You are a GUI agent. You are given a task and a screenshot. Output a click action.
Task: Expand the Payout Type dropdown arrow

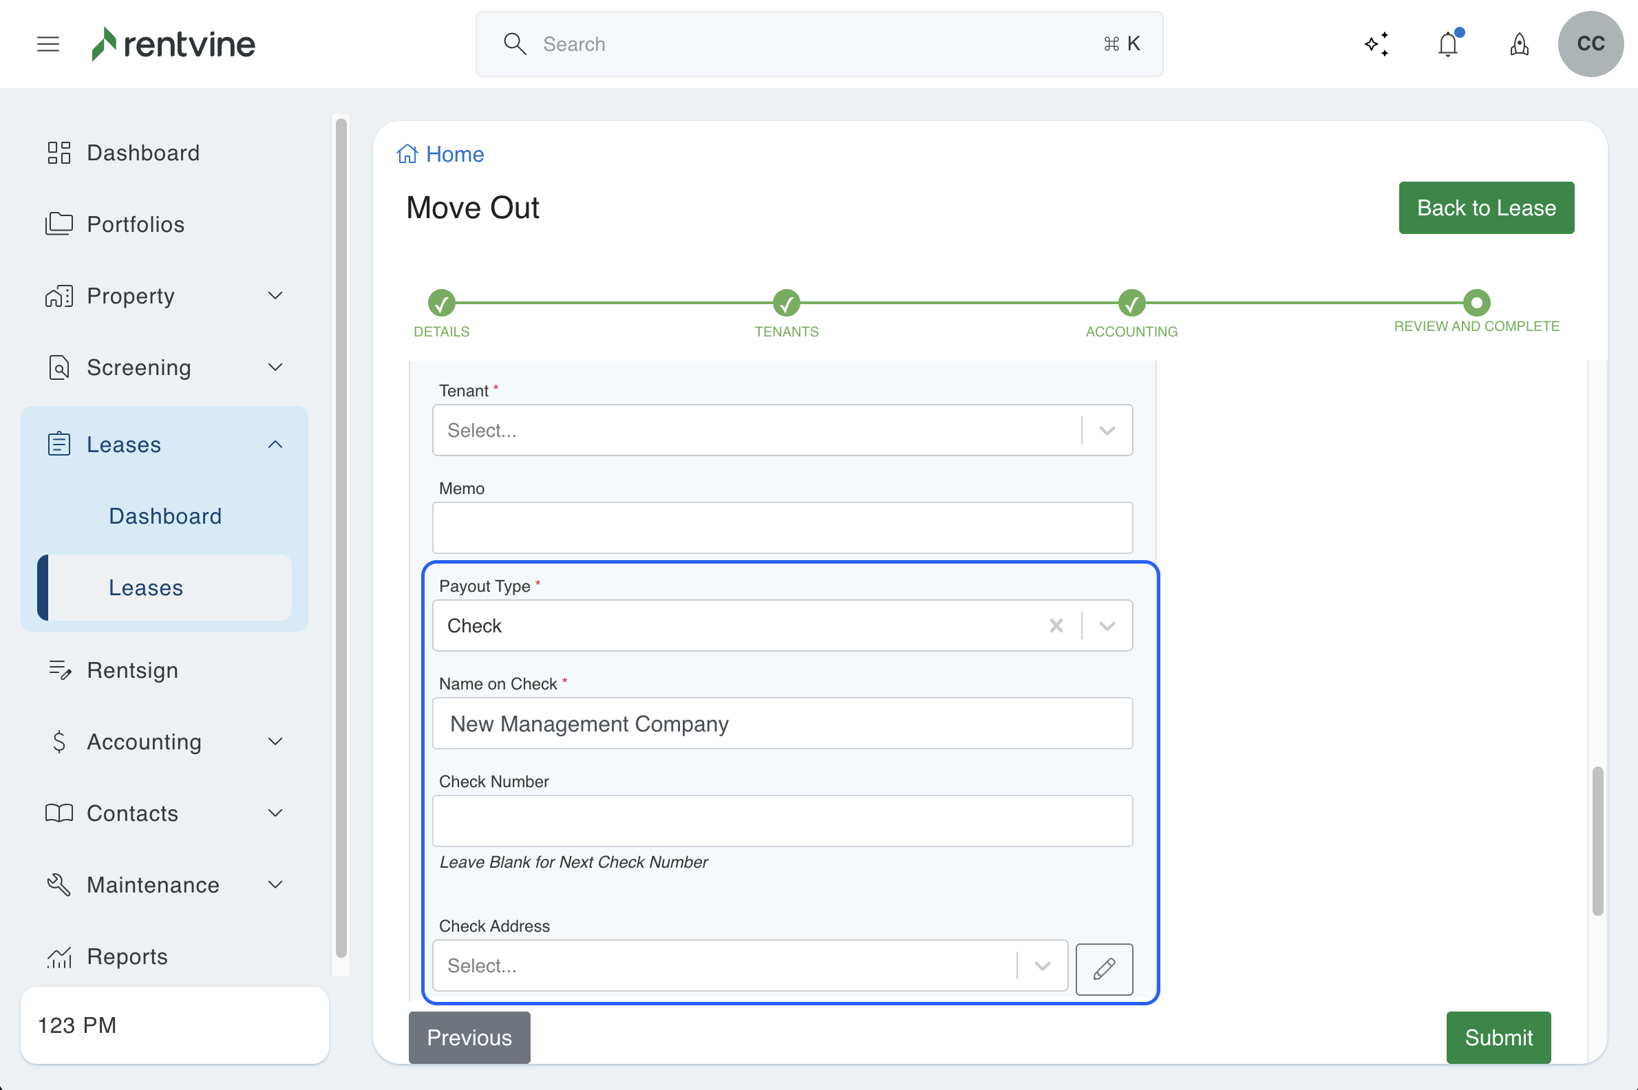pos(1107,626)
